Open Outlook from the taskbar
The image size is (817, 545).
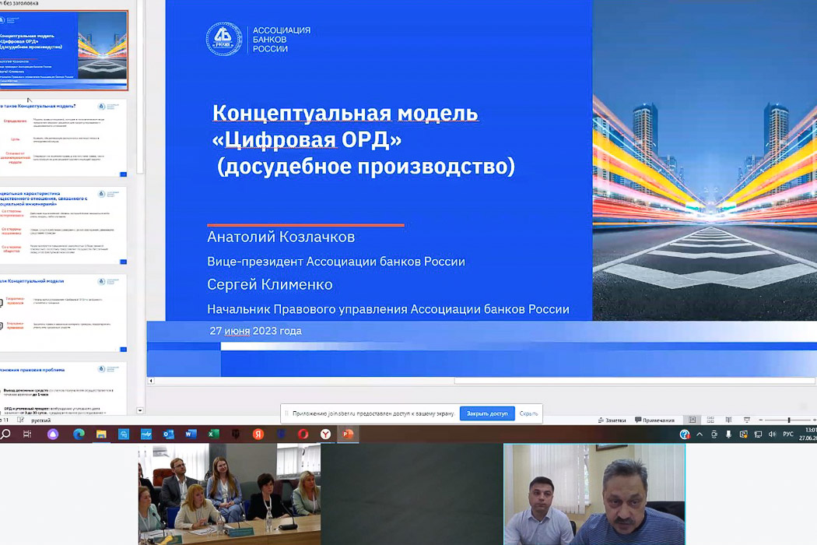168,434
